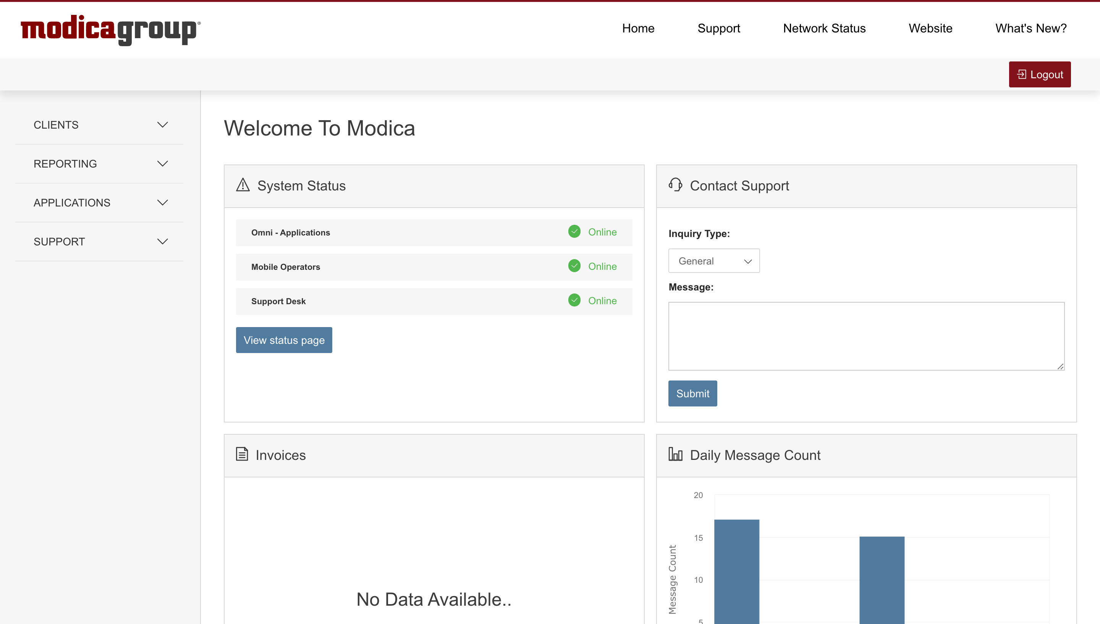Open Website link in top navigation
The height and width of the screenshot is (624, 1100).
click(x=930, y=28)
